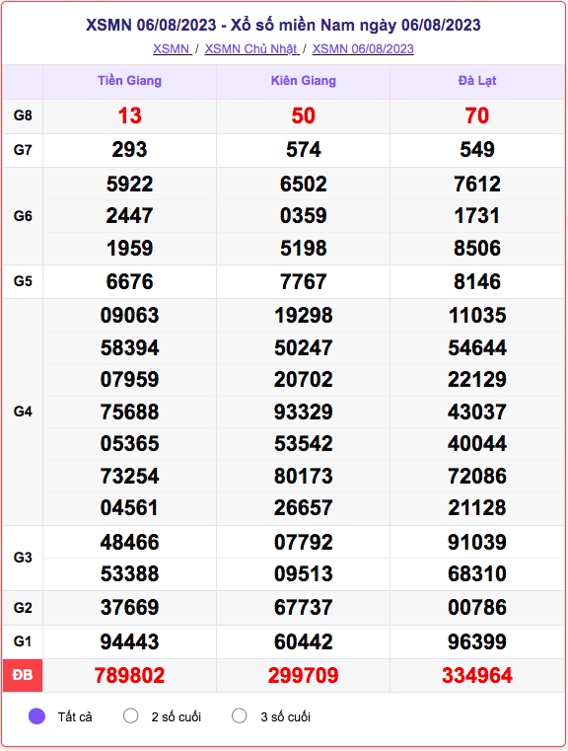
Task: Click G1 number 94443
Action: coord(130,642)
